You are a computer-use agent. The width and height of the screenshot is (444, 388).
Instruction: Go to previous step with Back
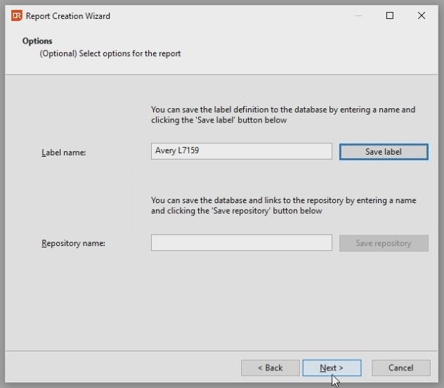click(270, 368)
